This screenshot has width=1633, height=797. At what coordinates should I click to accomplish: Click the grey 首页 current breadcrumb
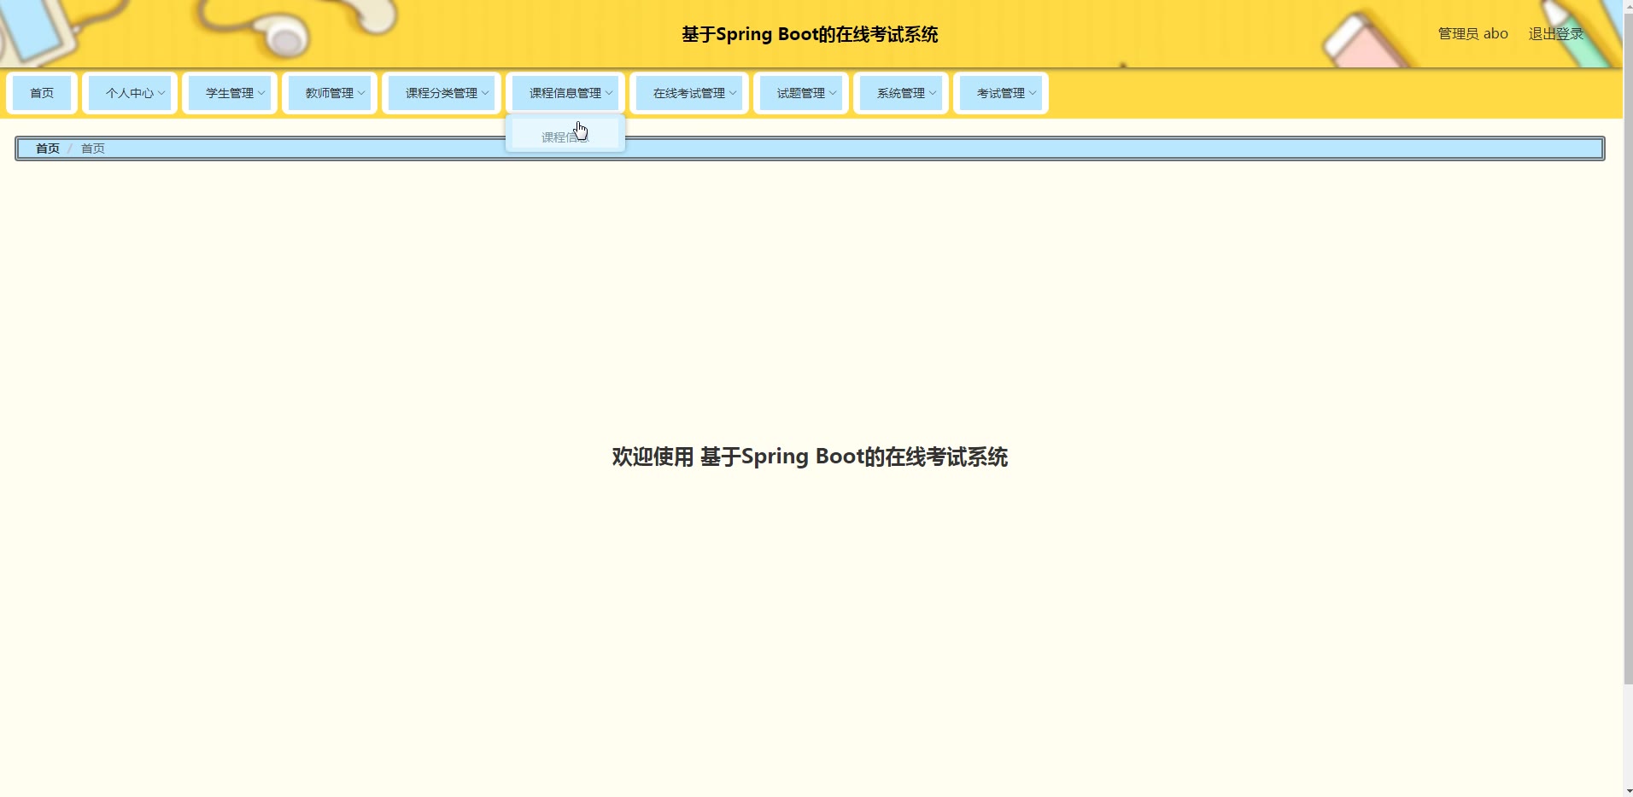(x=93, y=148)
